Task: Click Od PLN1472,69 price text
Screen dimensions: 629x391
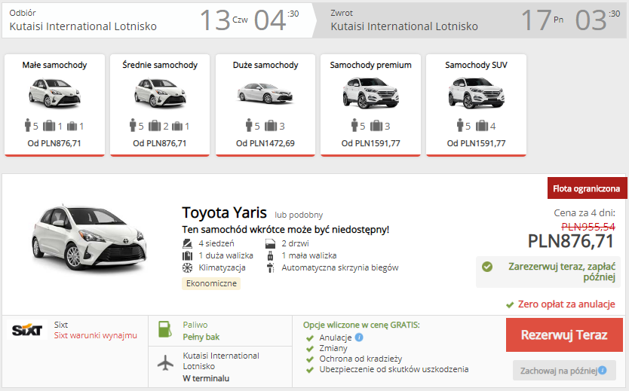Action: point(265,143)
